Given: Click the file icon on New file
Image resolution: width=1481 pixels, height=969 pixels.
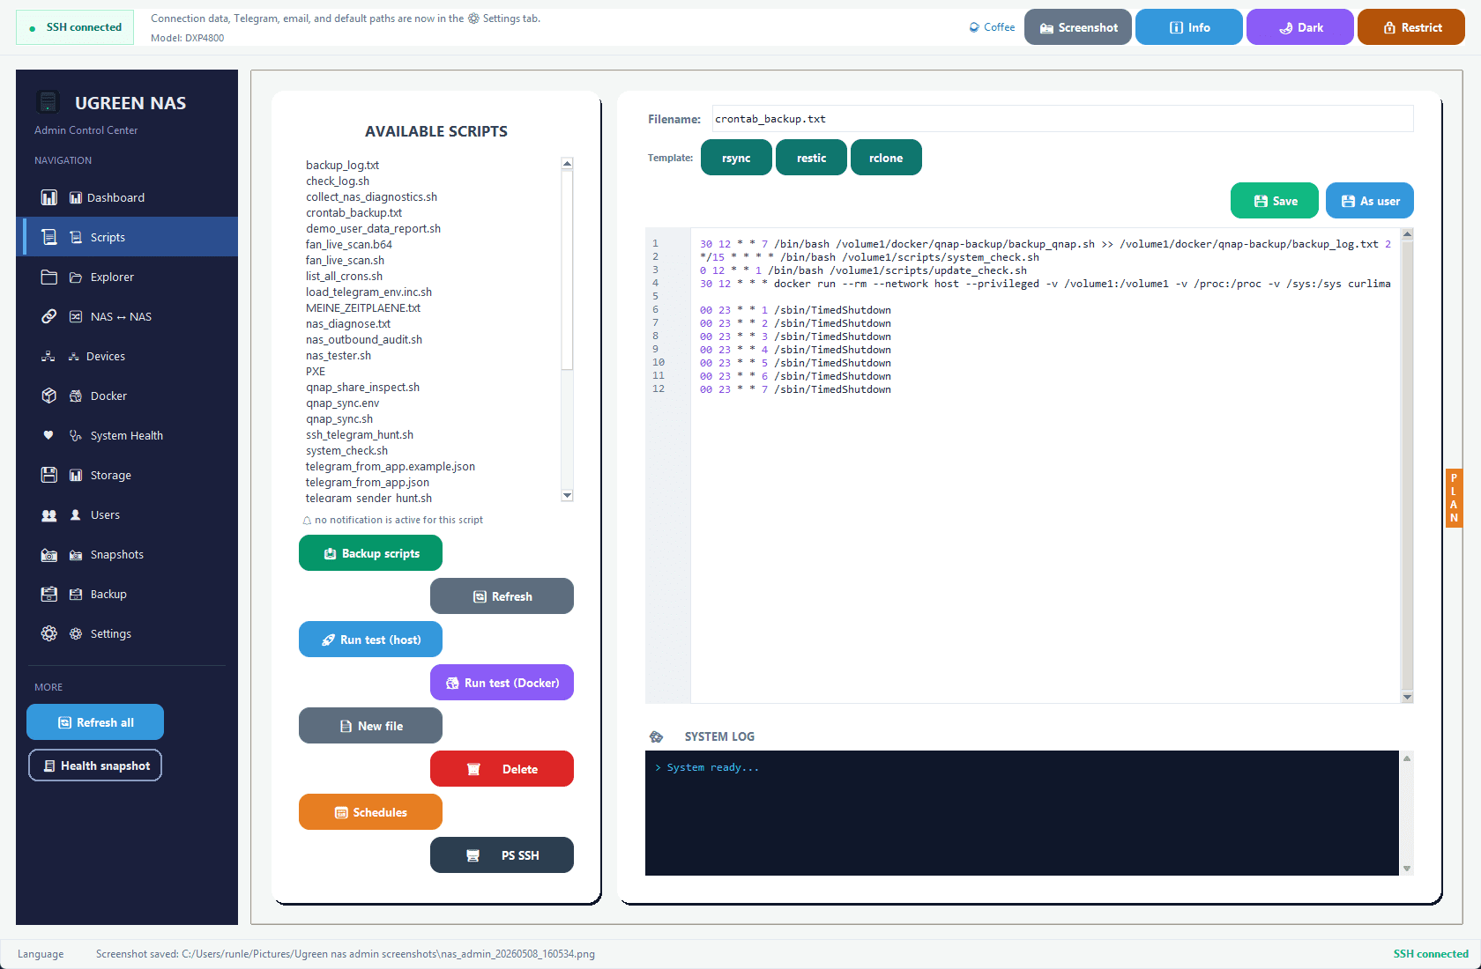Looking at the screenshot, I should coord(346,726).
